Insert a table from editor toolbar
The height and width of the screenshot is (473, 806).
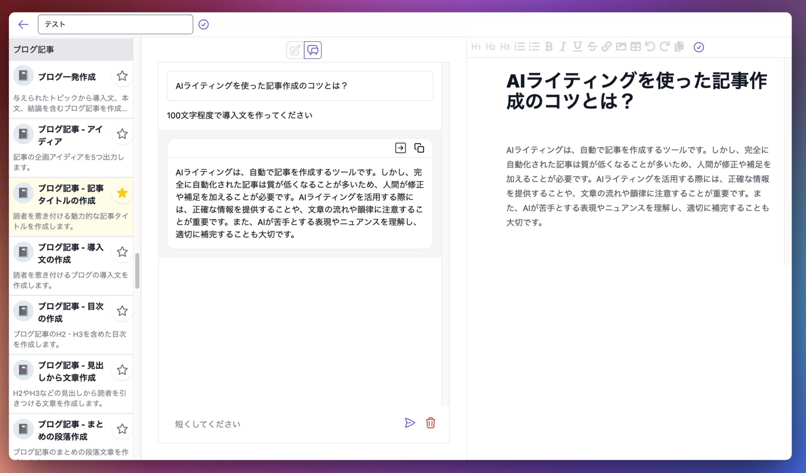pyautogui.click(x=635, y=47)
